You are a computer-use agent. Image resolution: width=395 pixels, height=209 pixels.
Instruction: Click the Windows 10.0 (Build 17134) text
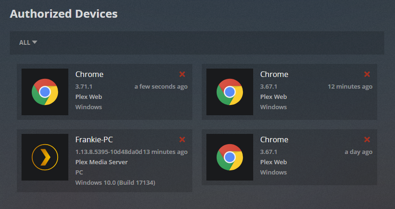click(x=115, y=183)
